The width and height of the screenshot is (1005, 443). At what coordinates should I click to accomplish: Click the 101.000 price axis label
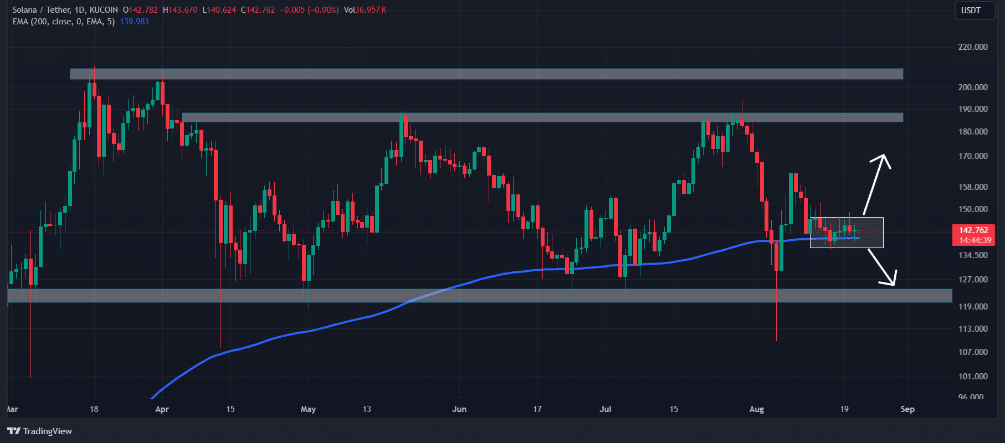tap(973, 376)
